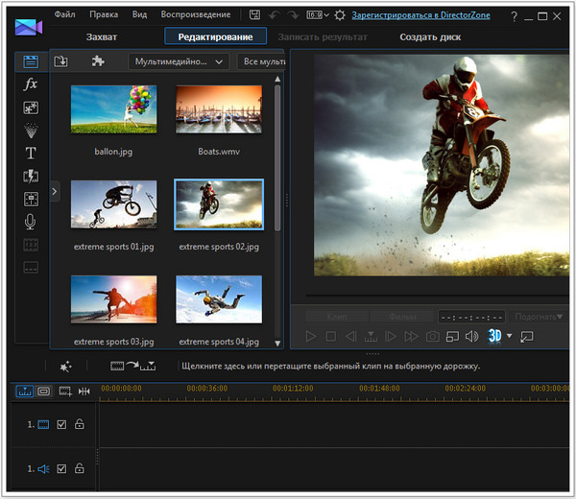
Task: Take a snapshot with the camera icon
Action: pyautogui.click(x=433, y=336)
